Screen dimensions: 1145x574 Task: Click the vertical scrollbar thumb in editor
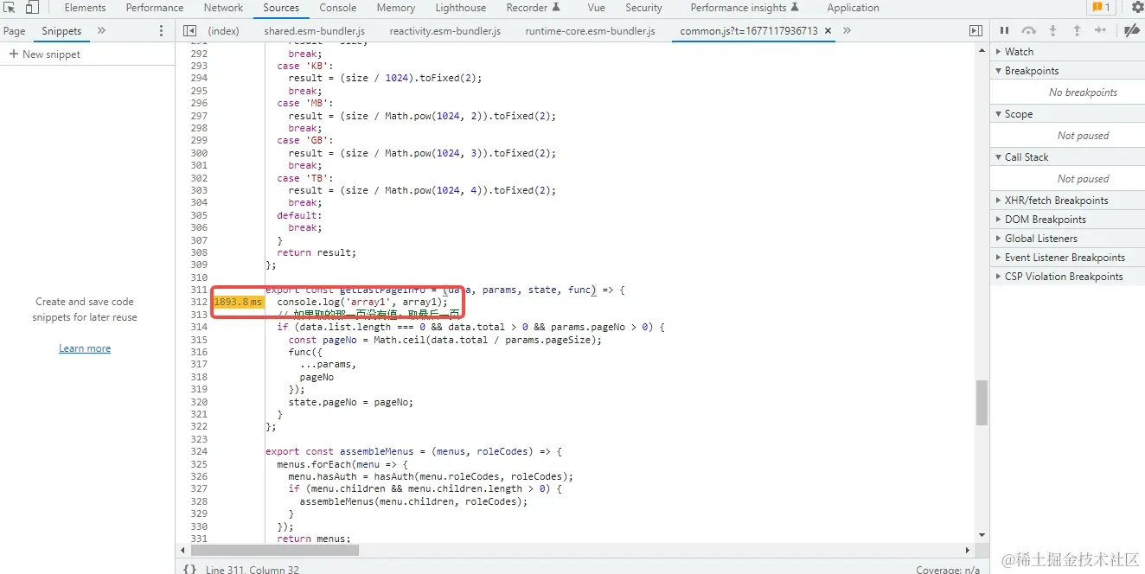pyautogui.click(x=982, y=403)
